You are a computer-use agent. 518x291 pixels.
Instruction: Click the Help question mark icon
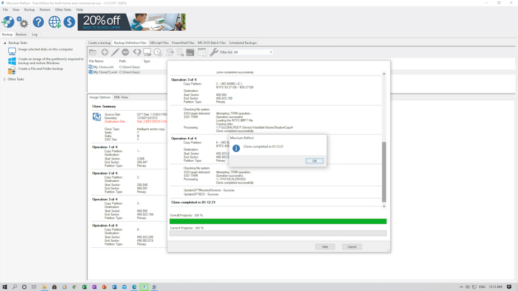38,22
